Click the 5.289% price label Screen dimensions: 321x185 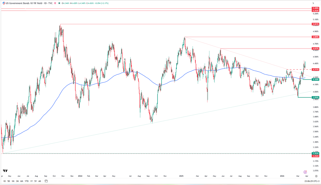coord(315,9)
